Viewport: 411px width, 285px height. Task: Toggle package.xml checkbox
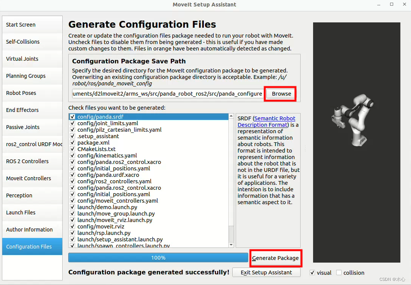point(72,143)
